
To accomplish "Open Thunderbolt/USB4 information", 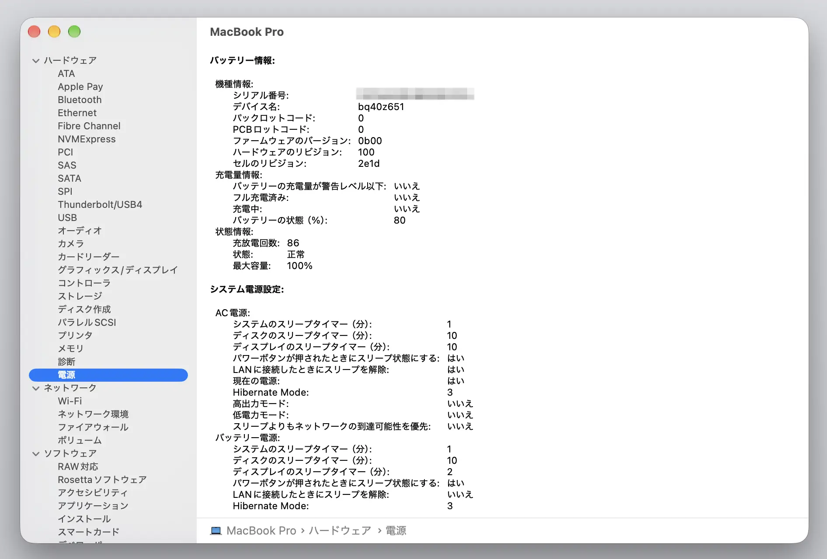I will point(100,205).
